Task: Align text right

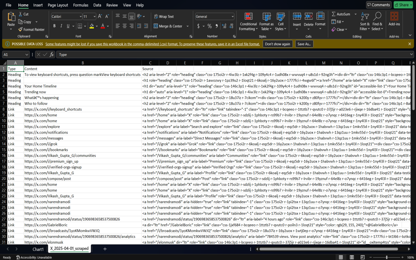Action: tap(131, 26)
